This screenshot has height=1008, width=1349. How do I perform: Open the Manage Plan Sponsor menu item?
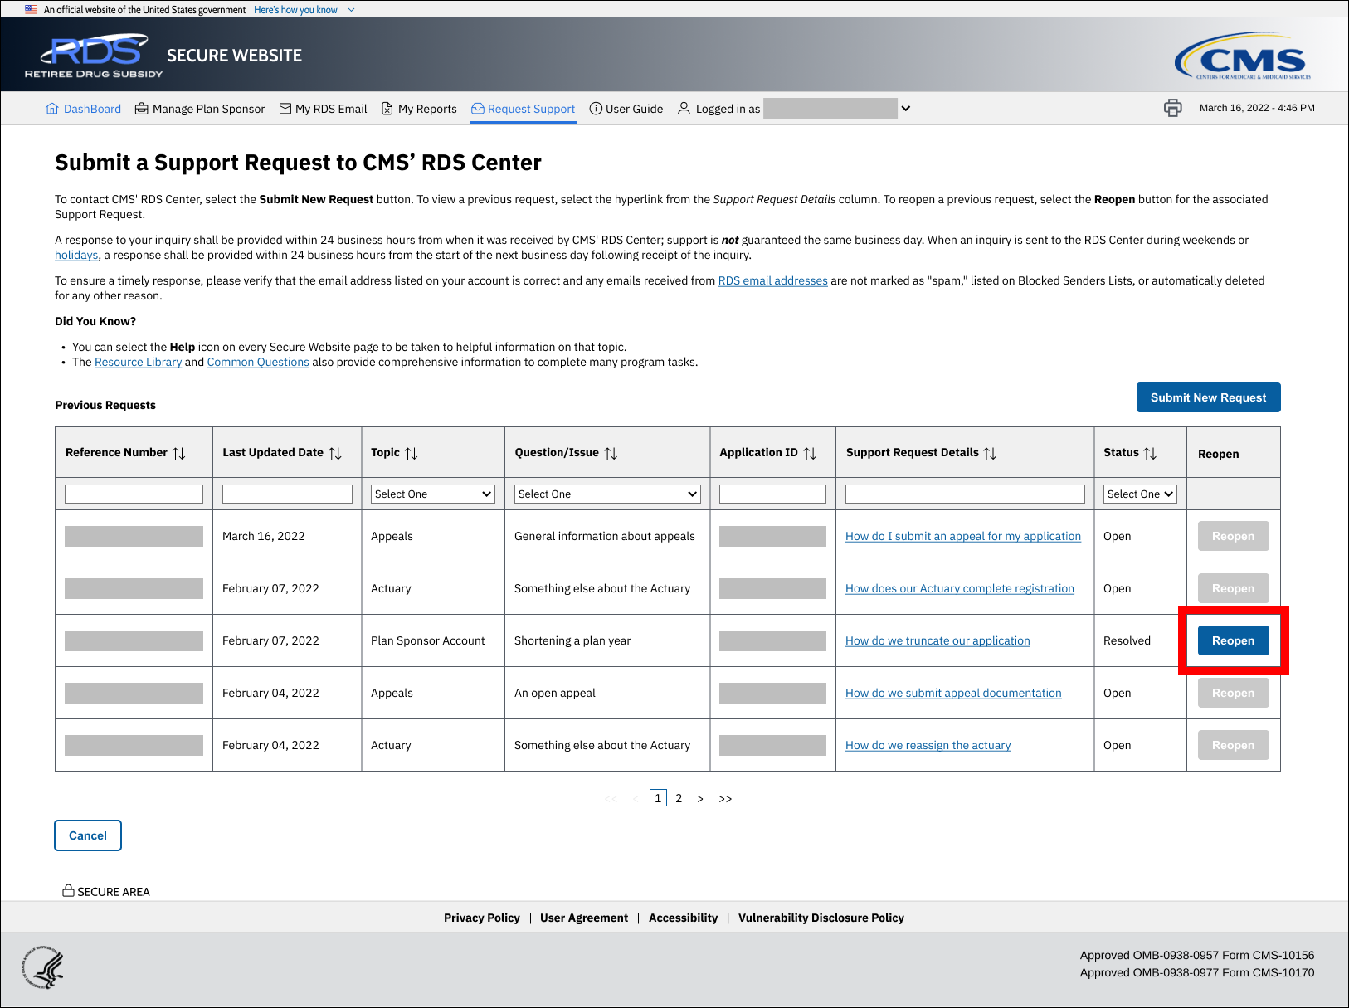200,109
